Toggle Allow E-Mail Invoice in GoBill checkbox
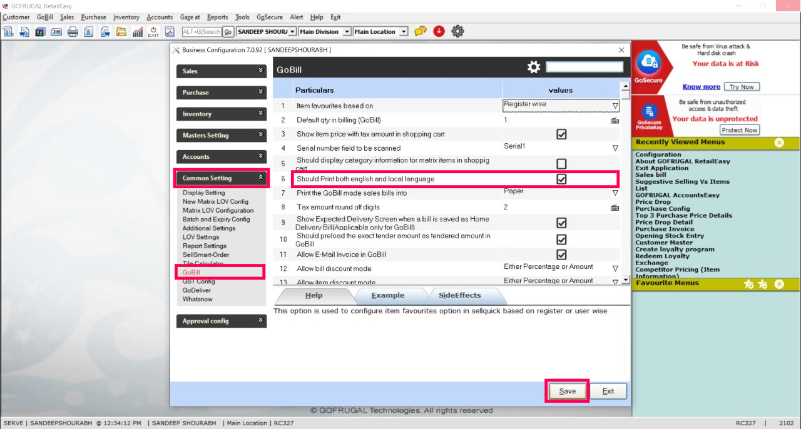The width and height of the screenshot is (801, 429). click(561, 255)
